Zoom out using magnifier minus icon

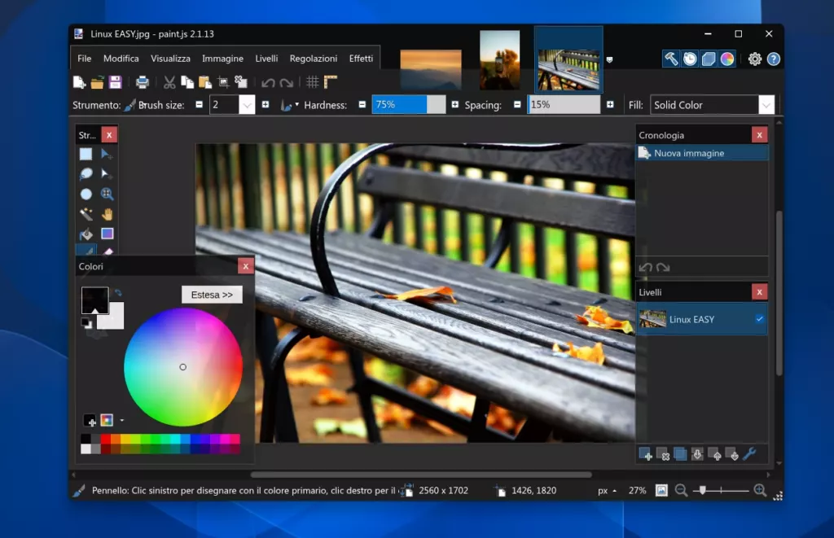pos(681,490)
